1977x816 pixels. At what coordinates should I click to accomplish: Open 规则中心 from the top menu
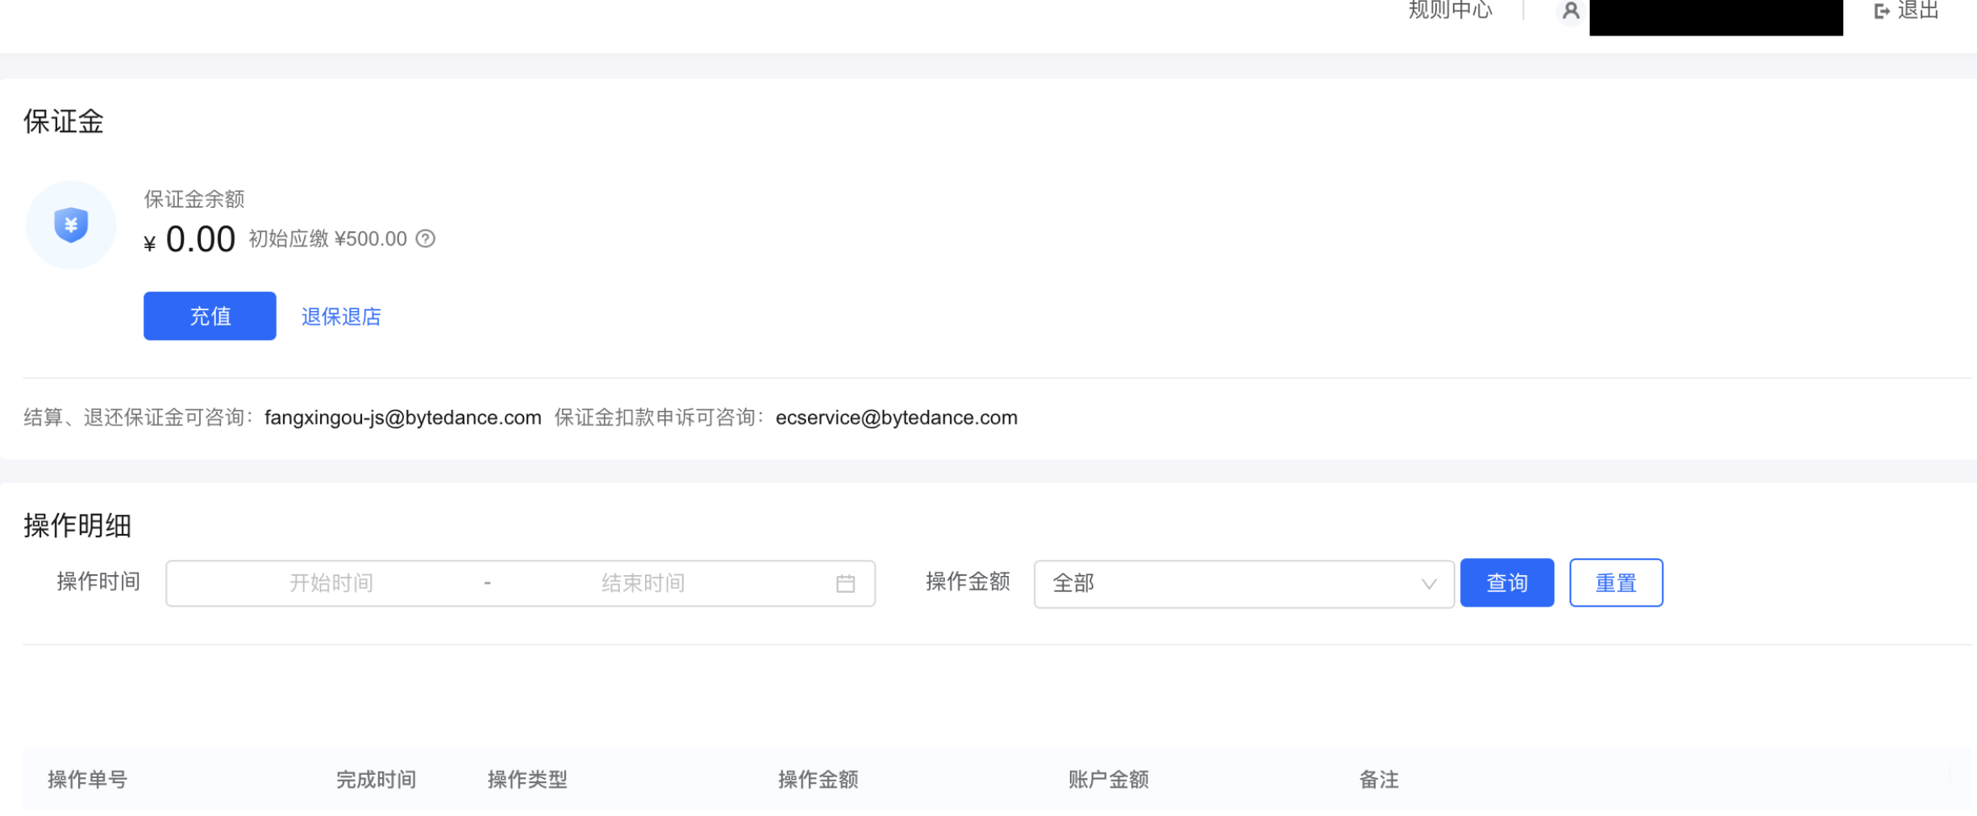click(x=1450, y=10)
